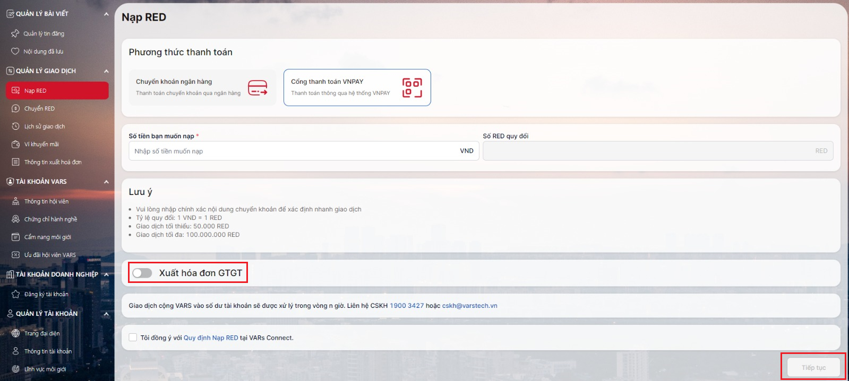Click the heart icon for Nội dung đã lưu
849x381 pixels.
click(15, 51)
